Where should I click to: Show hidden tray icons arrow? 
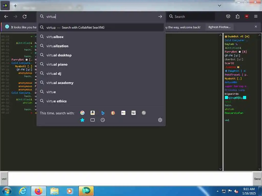[217, 191]
